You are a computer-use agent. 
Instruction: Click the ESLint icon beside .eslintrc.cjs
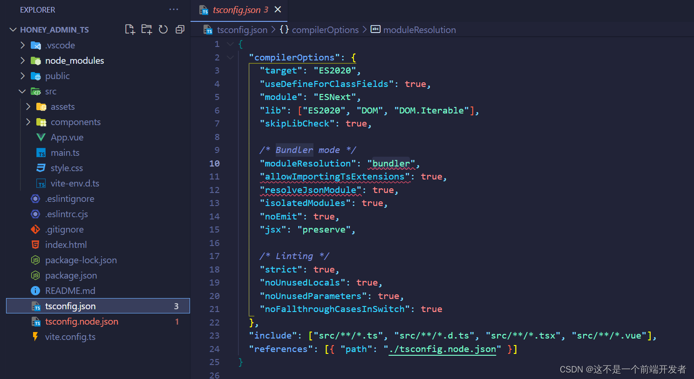[x=35, y=214]
